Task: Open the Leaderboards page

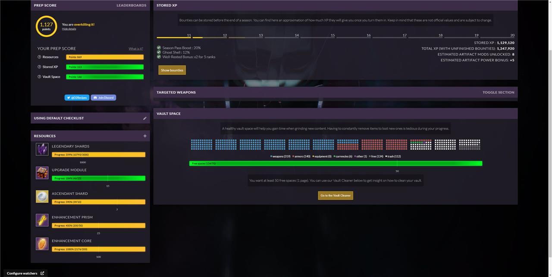Action: pyautogui.click(x=131, y=6)
